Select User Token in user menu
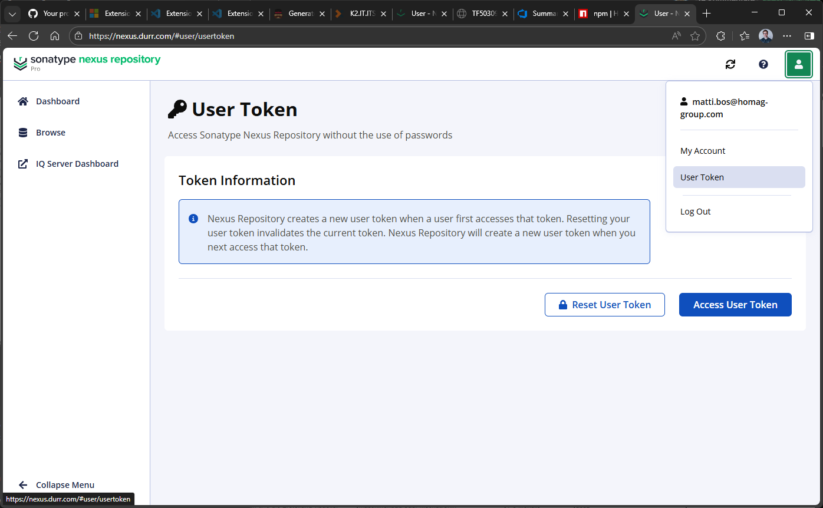The image size is (823, 508). click(x=739, y=177)
